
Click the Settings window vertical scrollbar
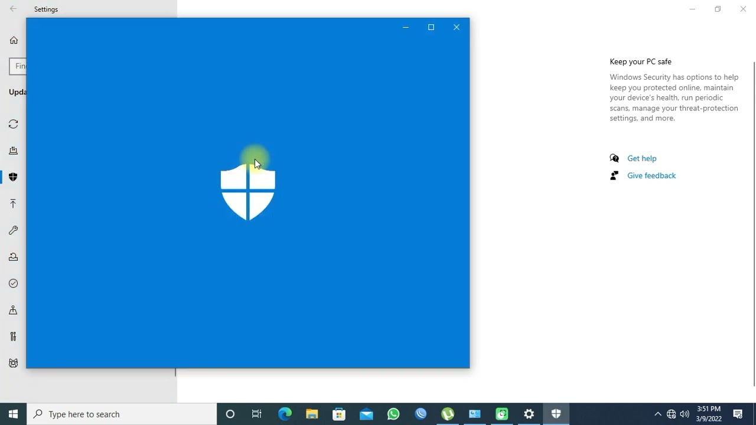point(754,224)
